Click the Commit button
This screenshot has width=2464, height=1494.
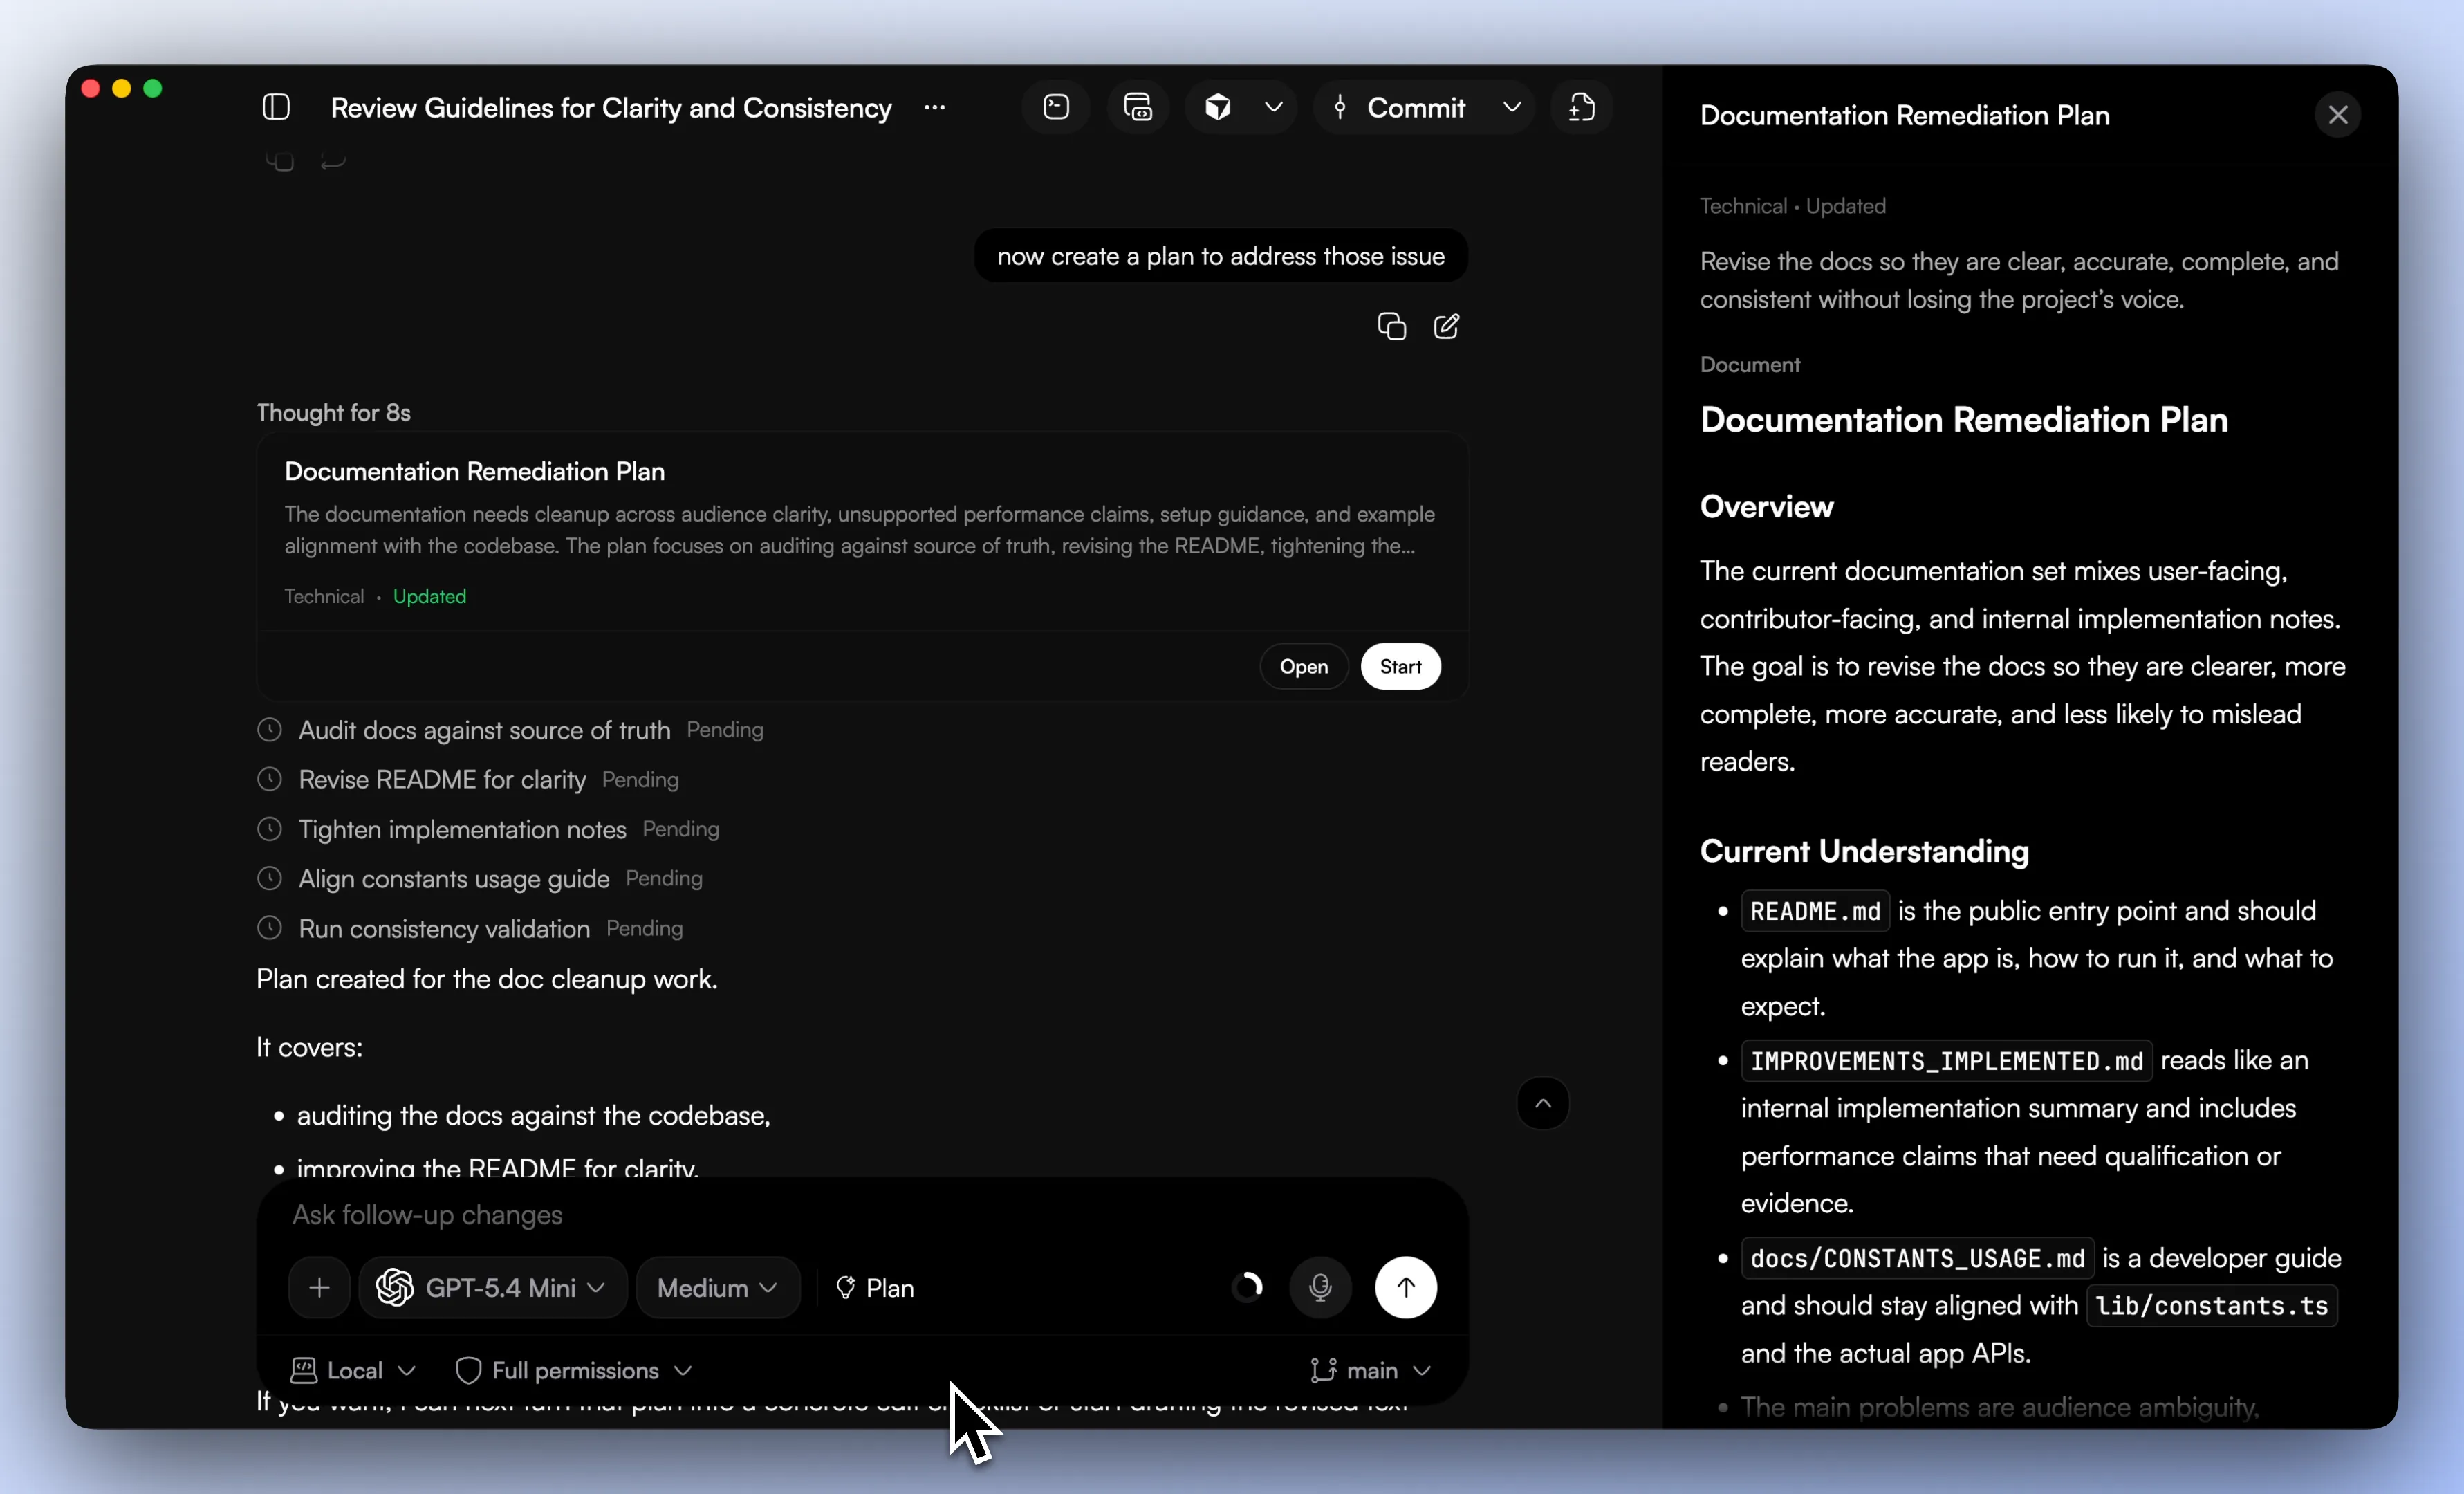pos(1400,107)
